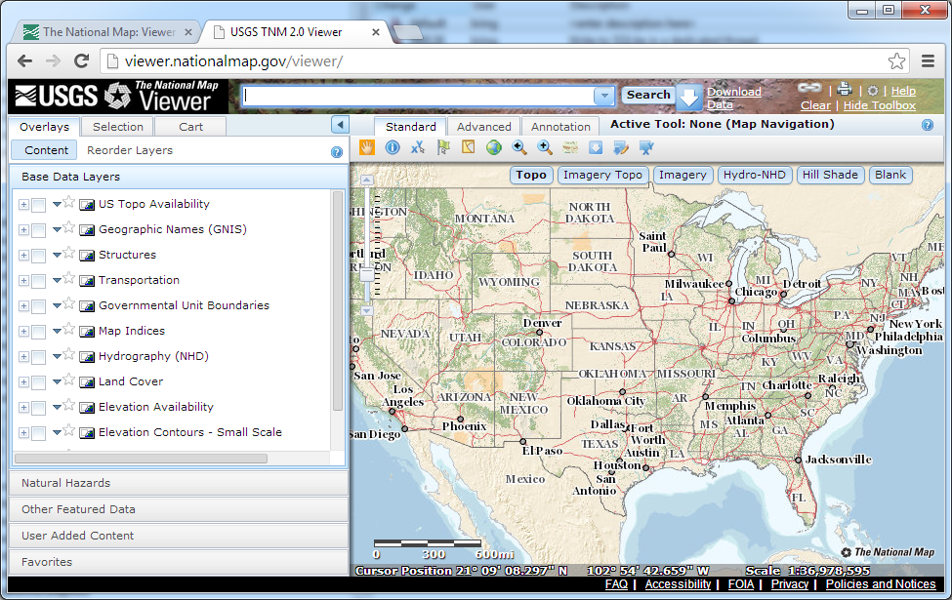The width and height of the screenshot is (952, 600).
Task: Open the map overview thumbnail tool
Action: point(570,147)
